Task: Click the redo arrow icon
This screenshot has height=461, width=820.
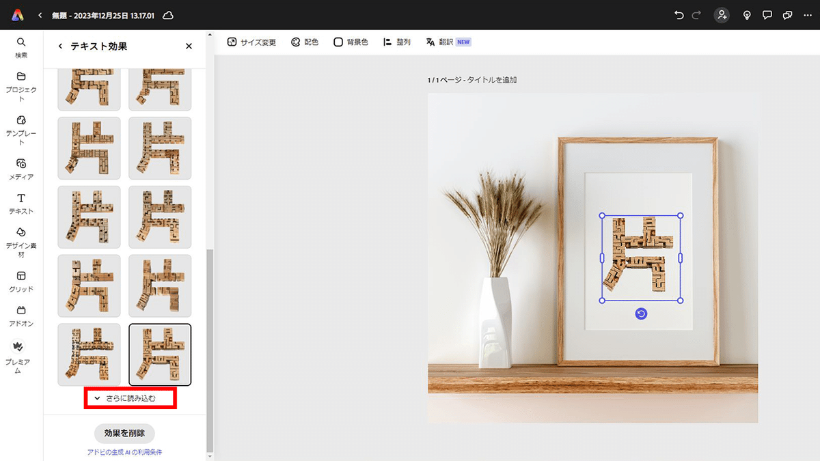Action: click(695, 15)
